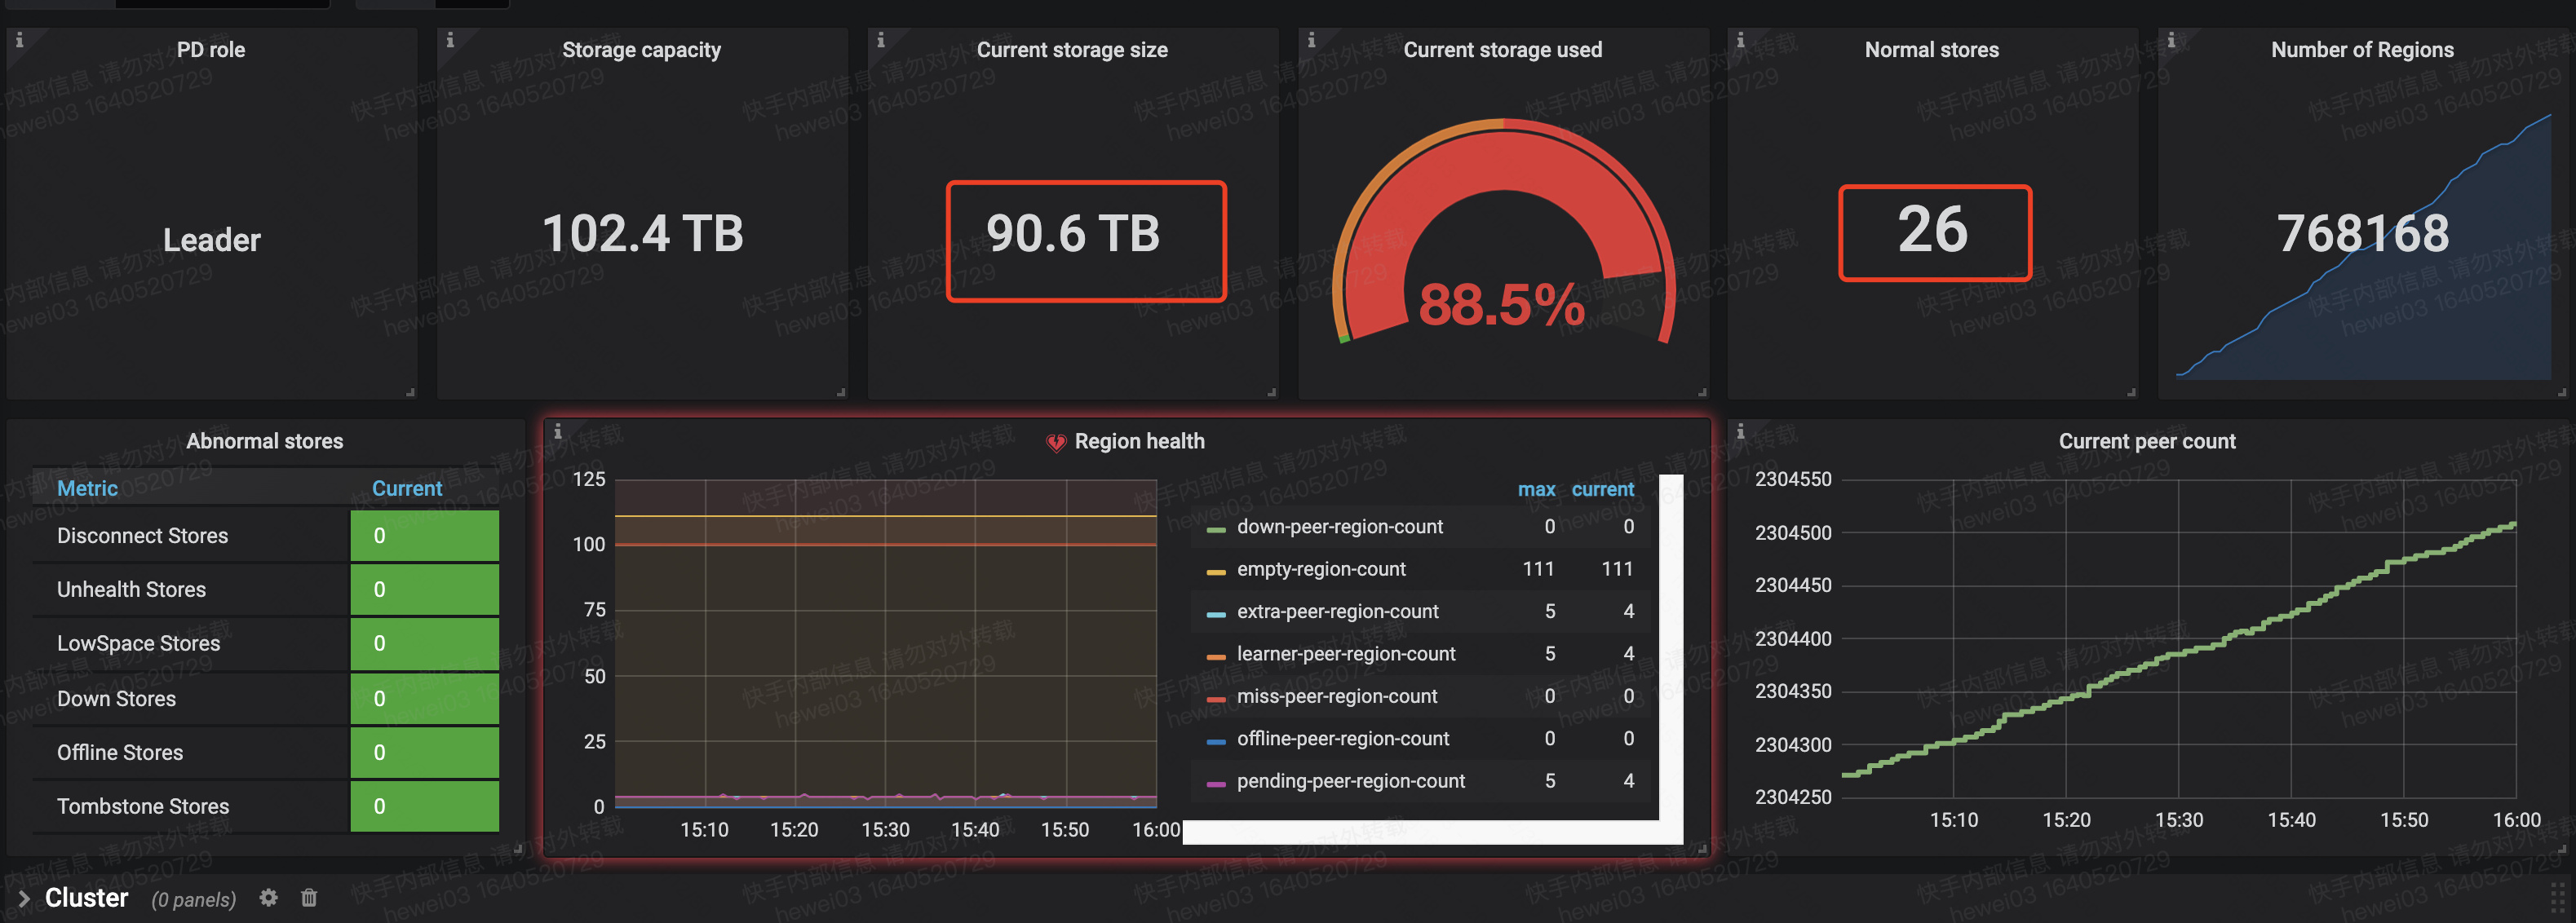
Task: Toggle pending-peer-region-count legend series
Action: click(x=1350, y=781)
